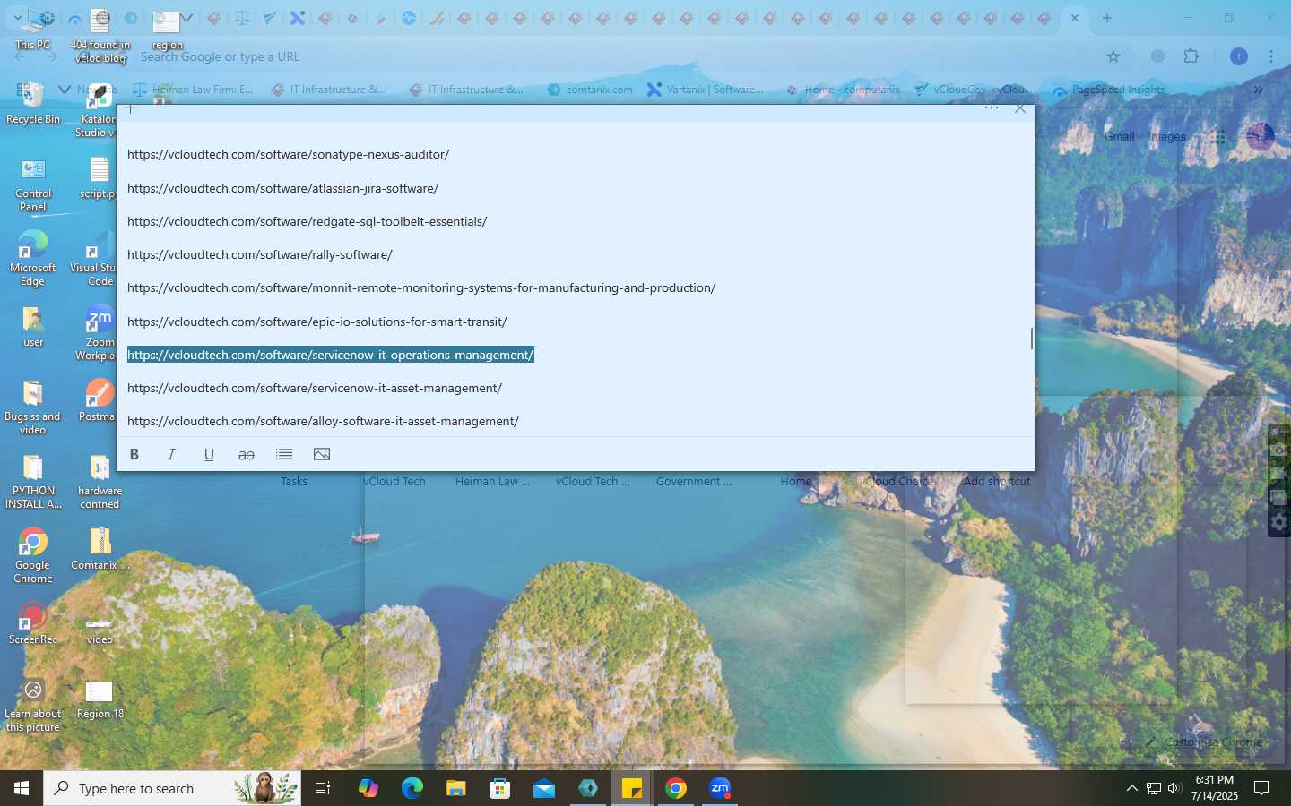Image resolution: width=1291 pixels, height=806 pixels.
Task: Click the atlassian-jira-software URL line
Action: coord(283,188)
